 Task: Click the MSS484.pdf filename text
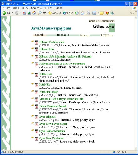(x=48, y=67)
